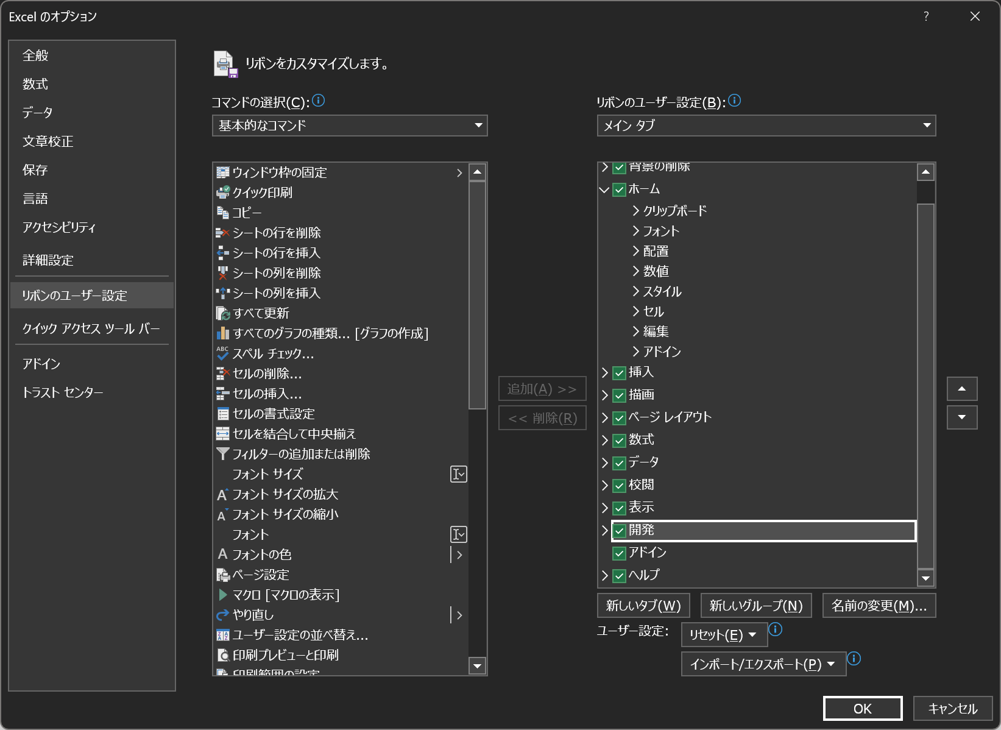Select the ユーザー設定の並べ替え icon
The height and width of the screenshot is (730, 1001).
pyautogui.click(x=223, y=635)
